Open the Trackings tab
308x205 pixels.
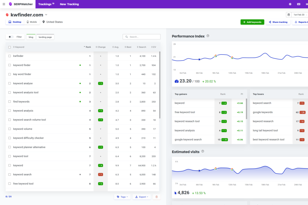pos(46,4)
